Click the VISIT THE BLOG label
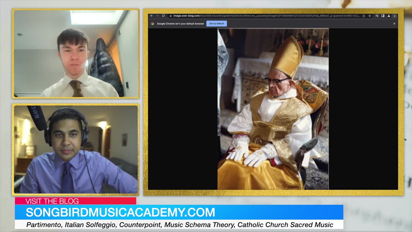Image resolution: width=412 pixels, height=232 pixels. coord(52,201)
